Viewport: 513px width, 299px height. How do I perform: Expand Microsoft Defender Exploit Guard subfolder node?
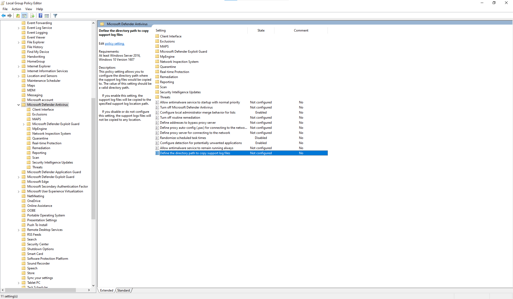(24, 124)
